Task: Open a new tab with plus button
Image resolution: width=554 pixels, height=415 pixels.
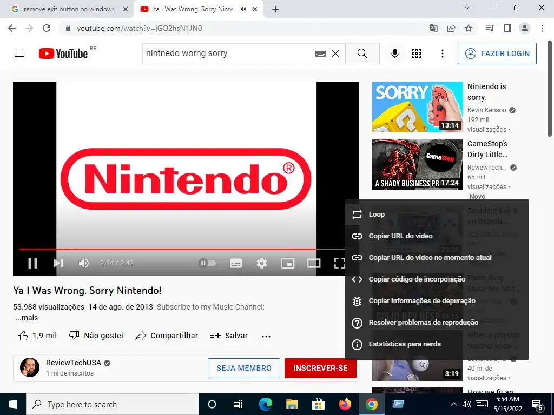Action: 275,10
